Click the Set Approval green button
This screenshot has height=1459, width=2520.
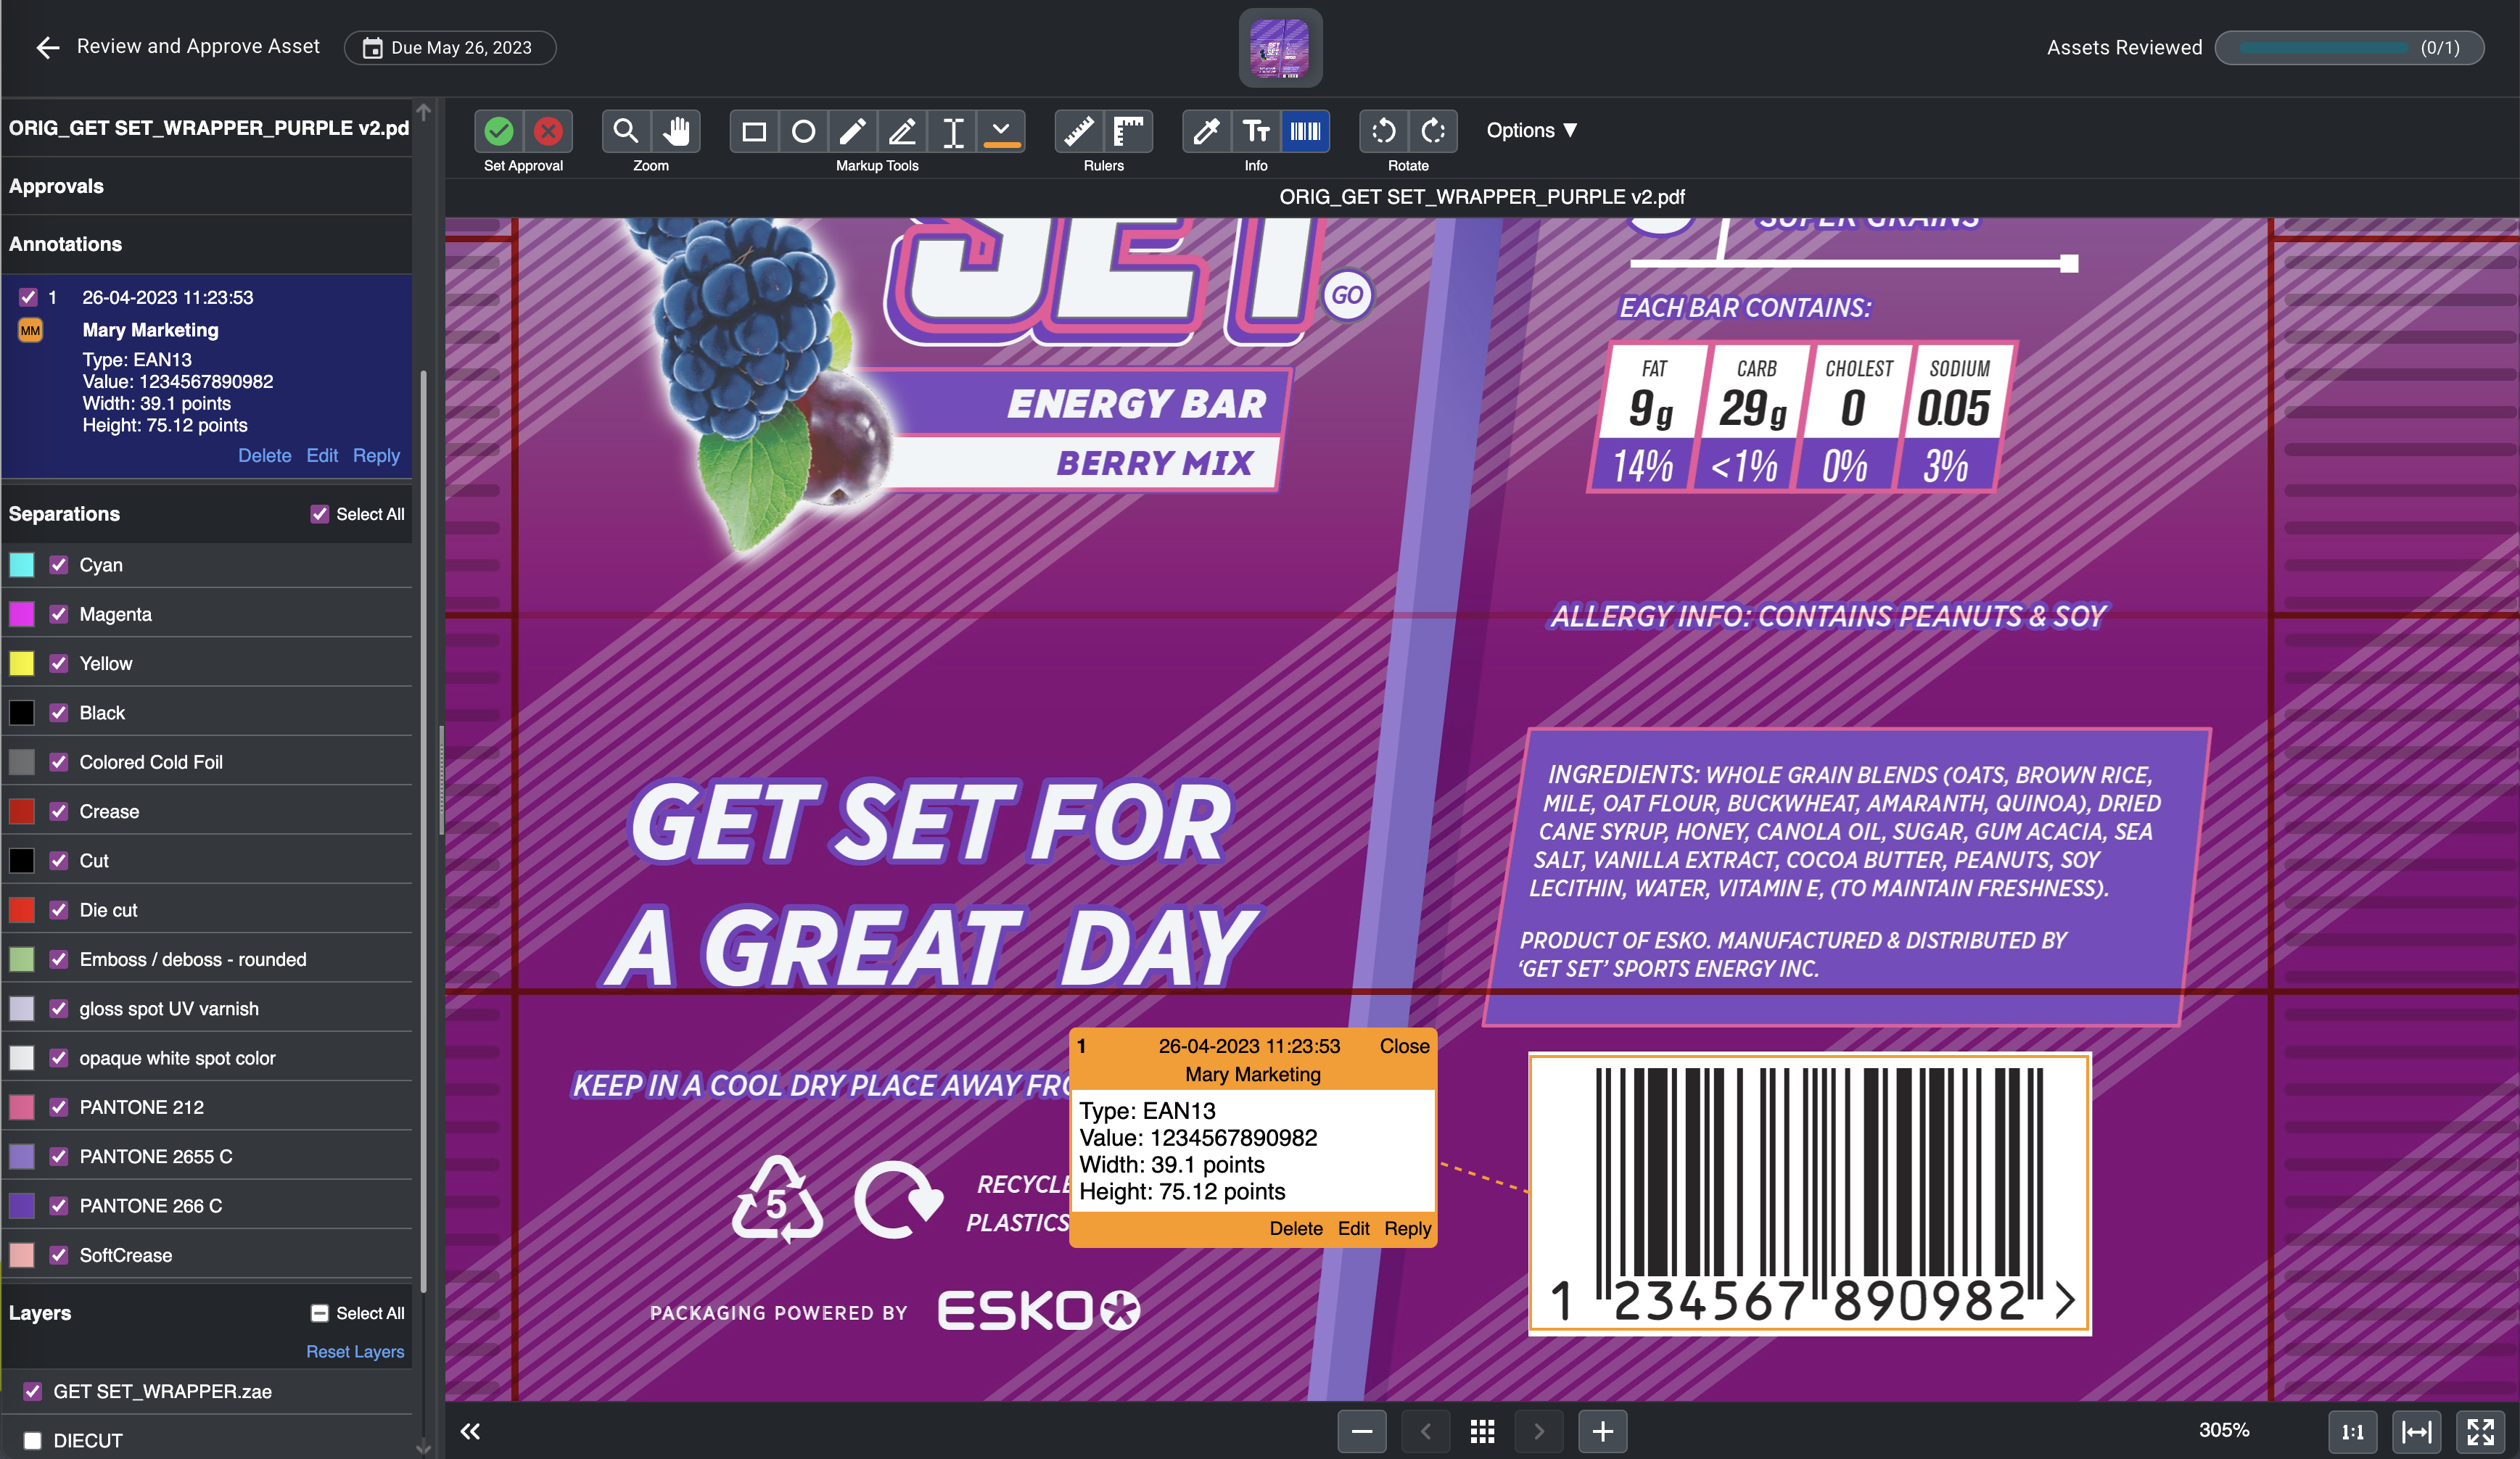(x=501, y=131)
